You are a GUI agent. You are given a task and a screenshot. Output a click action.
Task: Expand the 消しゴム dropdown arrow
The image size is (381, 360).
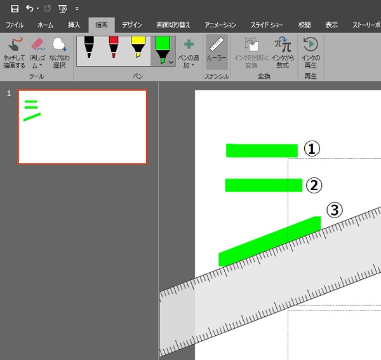[x=41, y=66]
